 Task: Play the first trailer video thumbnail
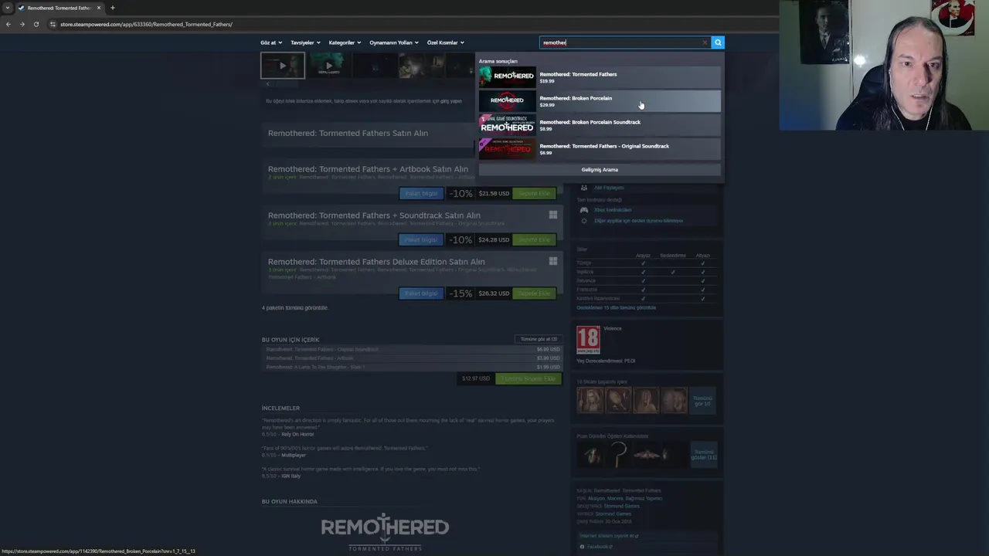pos(283,66)
